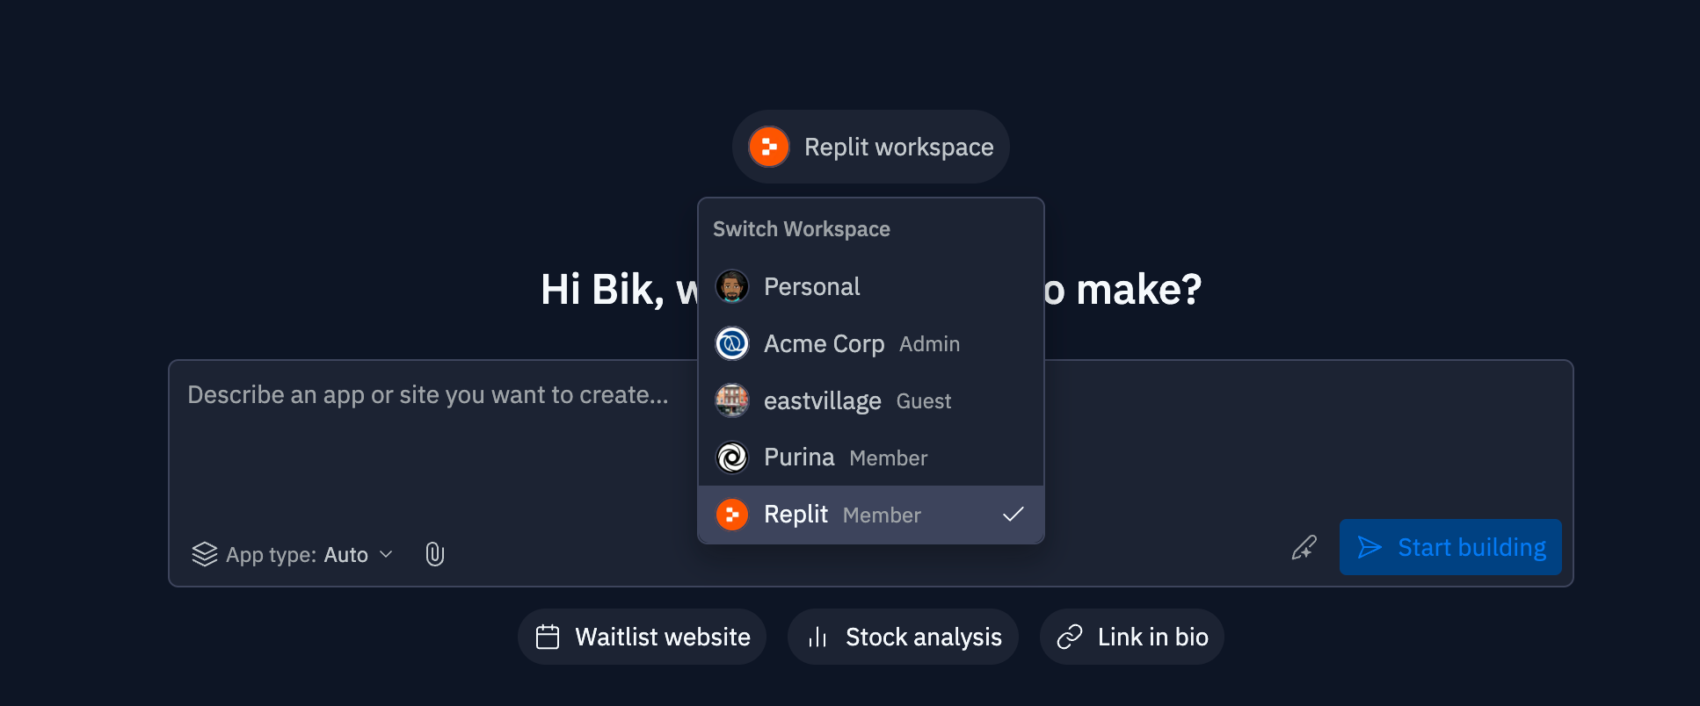The image size is (1700, 706).
Task: Switch to the Personal workspace
Action: 811,286
